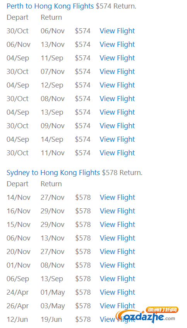This screenshot has width=187, height=328.
Task: View Flight for 14/Nov to 27/Nov Sydney trip
Action: pos(117,197)
